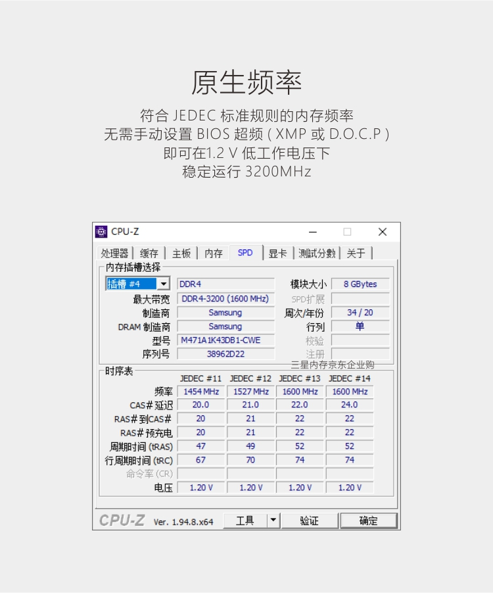Open the 插槽 #4 slot dropdown arrow
This screenshot has width=493, height=593.
pyautogui.click(x=164, y=284)
